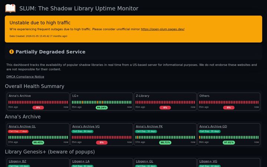Click the 'Library Genesis+ (beware of popups)' heading
The image size is (267, 167).
(50, 152)
